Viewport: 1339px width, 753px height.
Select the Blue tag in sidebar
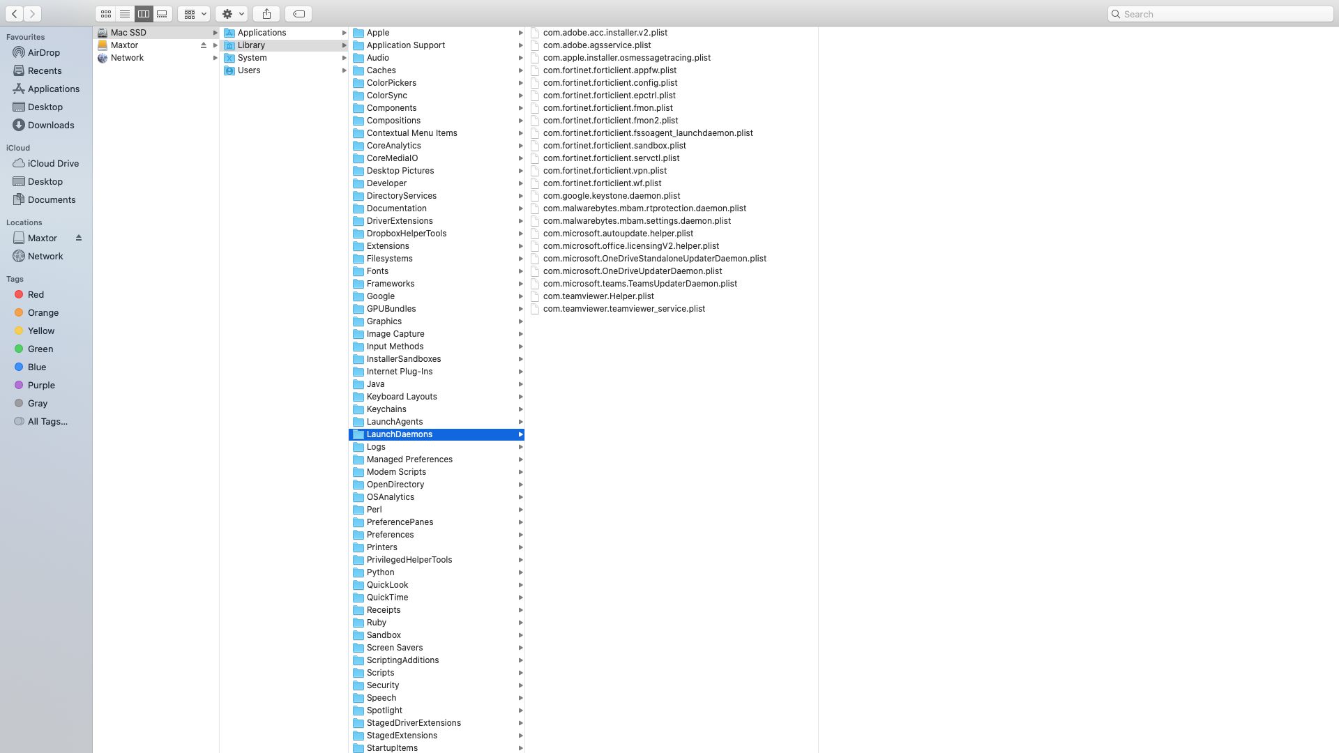(37, 367)
